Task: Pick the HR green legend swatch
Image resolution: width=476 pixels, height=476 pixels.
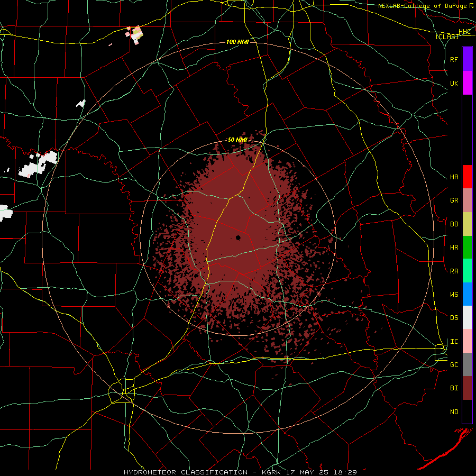Action: tap(467, 248)
